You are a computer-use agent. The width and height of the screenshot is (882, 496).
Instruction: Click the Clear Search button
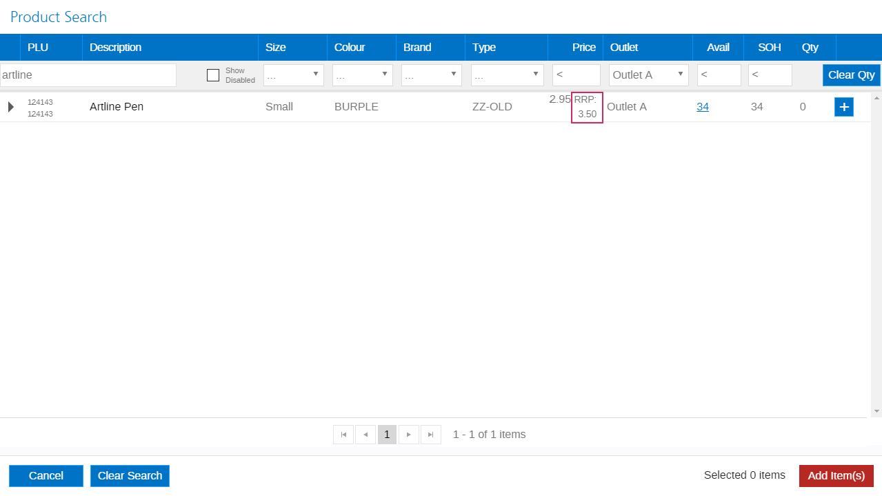pyautogui.click(x=130, y=476)
